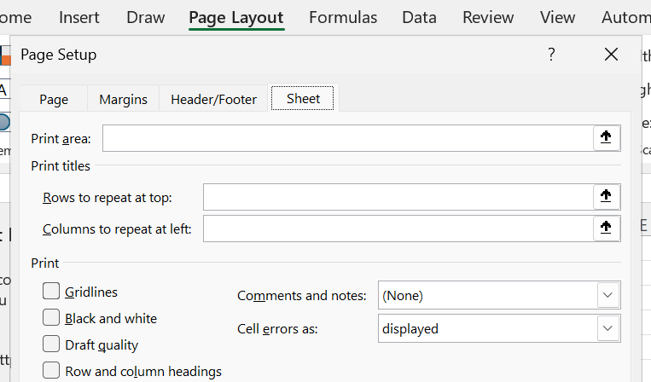
Task: Open the Comments and notes dropdown
Action: click(x=607, y=296)
